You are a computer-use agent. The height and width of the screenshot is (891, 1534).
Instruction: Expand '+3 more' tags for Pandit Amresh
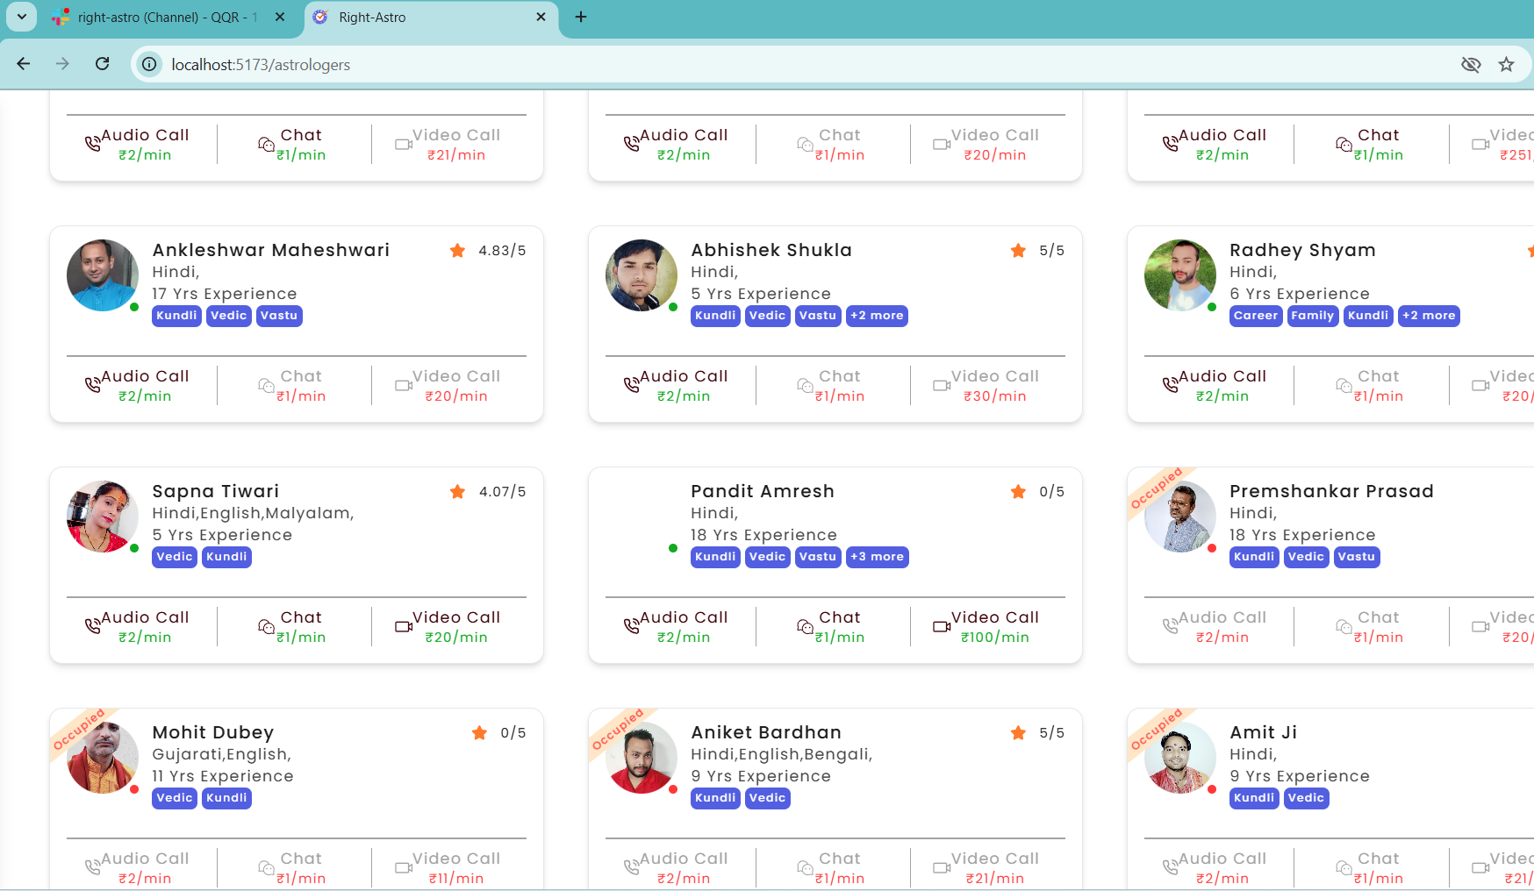877,557
